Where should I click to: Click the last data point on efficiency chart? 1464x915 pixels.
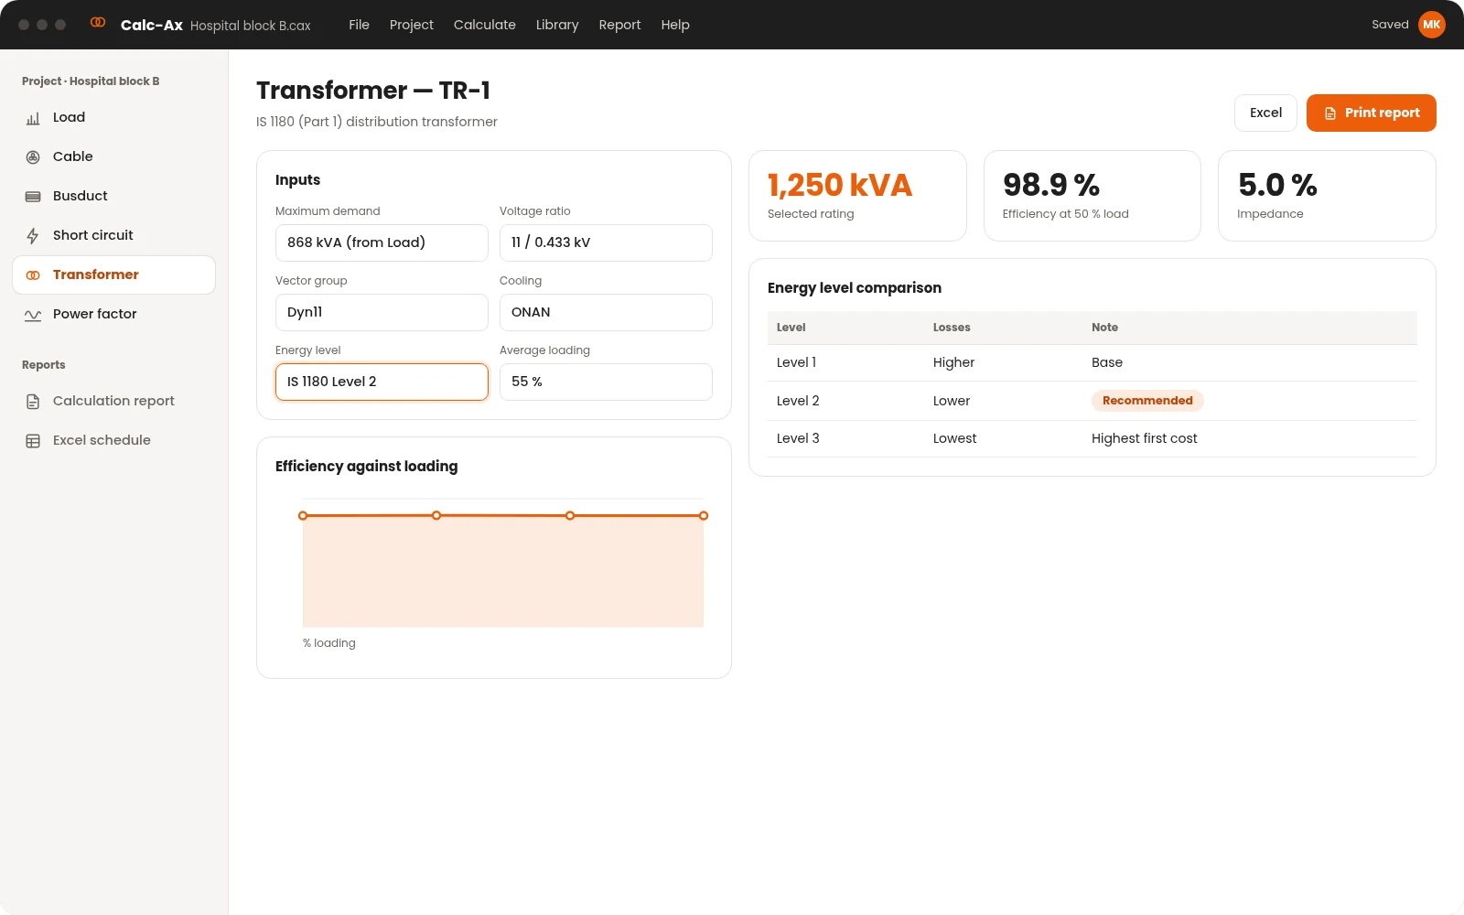(704, 516)
